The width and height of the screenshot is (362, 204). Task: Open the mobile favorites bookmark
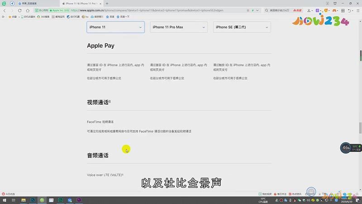click(28, 17)
